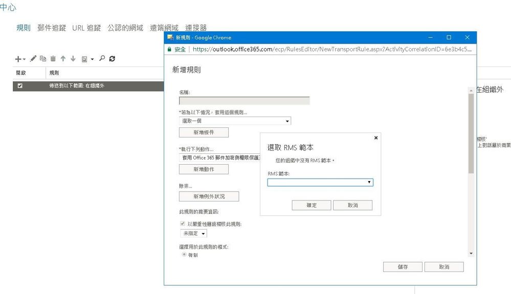Click the 新增動作 button
The height and width of the screenshot is (294, 511).
point(204,169)
